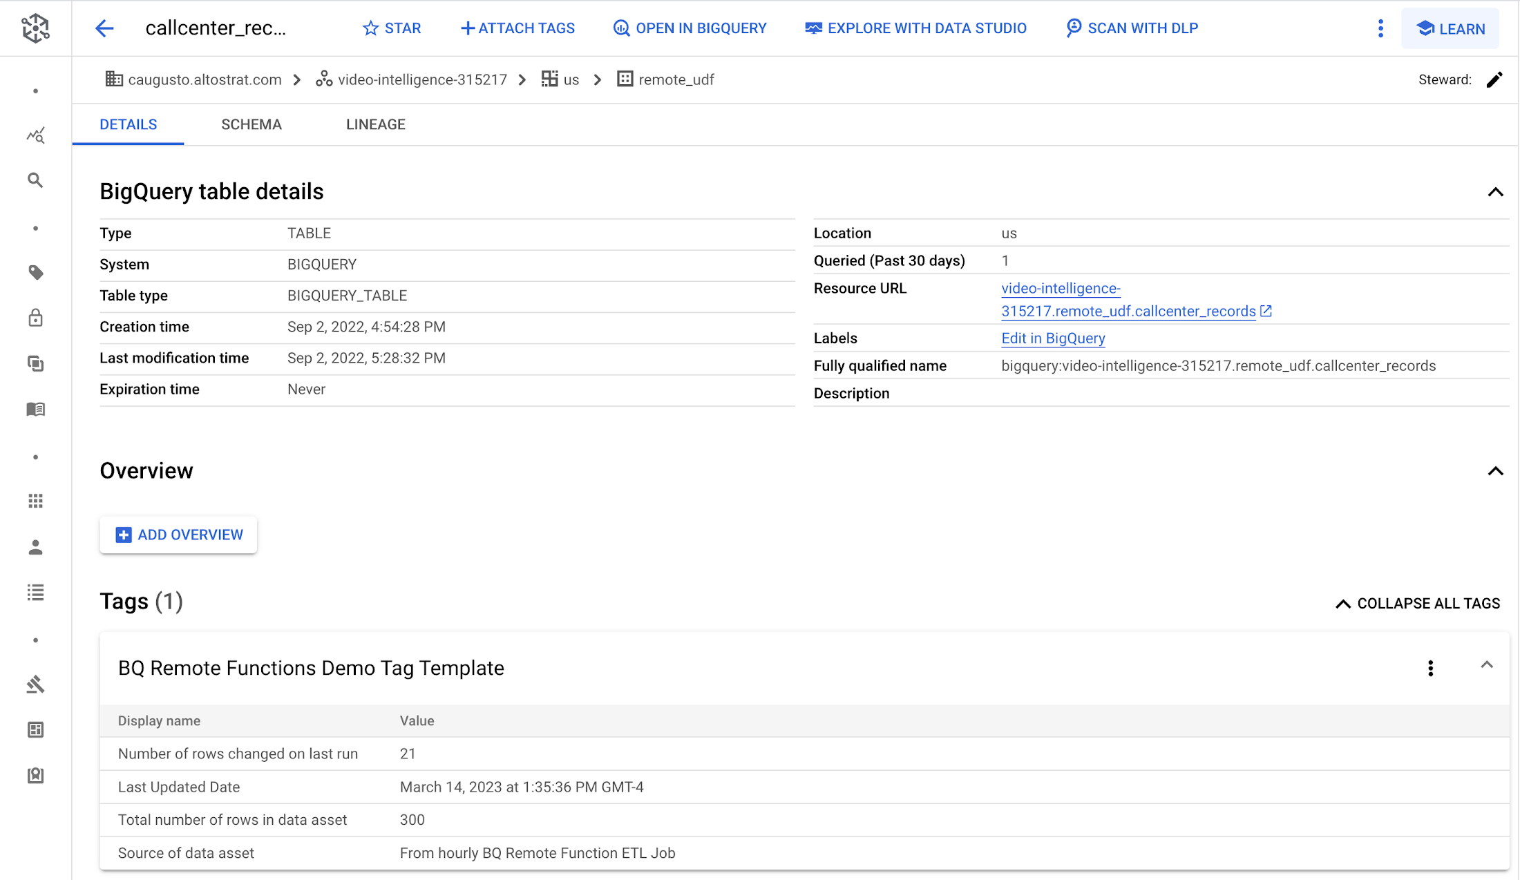Click Attach Tags button
The height and width of the screenshot is (880, 1520).
pos(517,28)
